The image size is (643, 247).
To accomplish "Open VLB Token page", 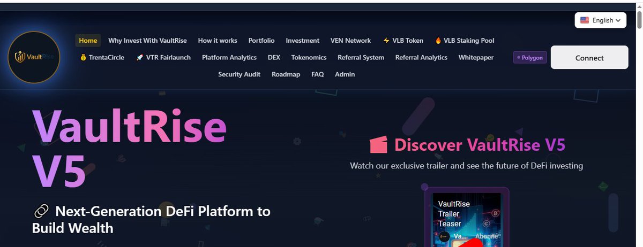I will (403, 41).
